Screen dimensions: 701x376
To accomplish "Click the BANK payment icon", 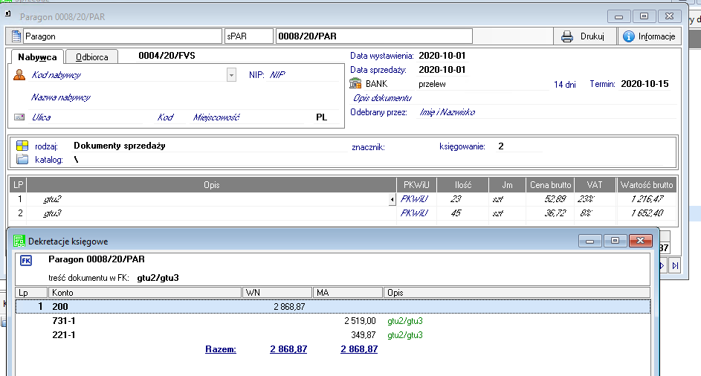I will pos(356,84).
